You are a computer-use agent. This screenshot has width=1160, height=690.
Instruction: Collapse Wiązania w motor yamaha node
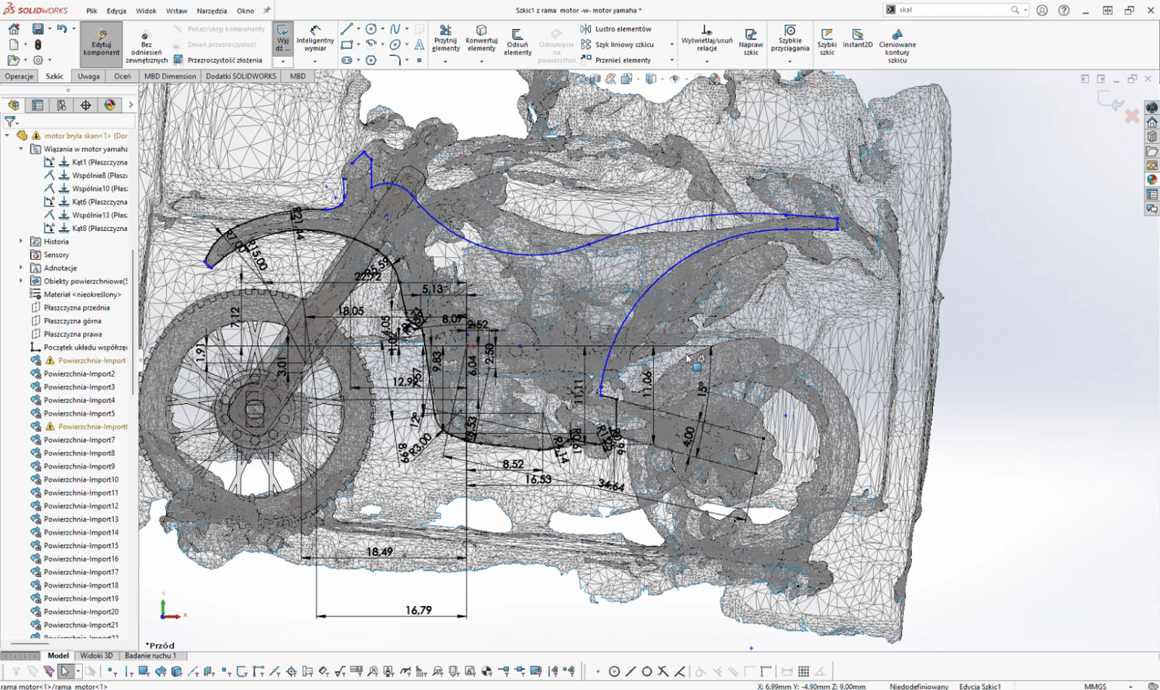[x=21, y=149]
